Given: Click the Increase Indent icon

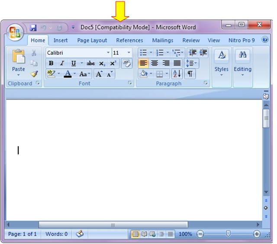Looking at the screenshot, I should tap(203, 53).
